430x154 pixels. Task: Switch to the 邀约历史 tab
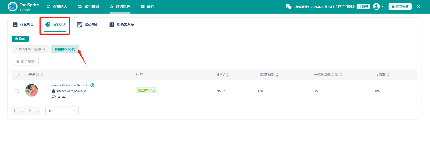(88, 25)
